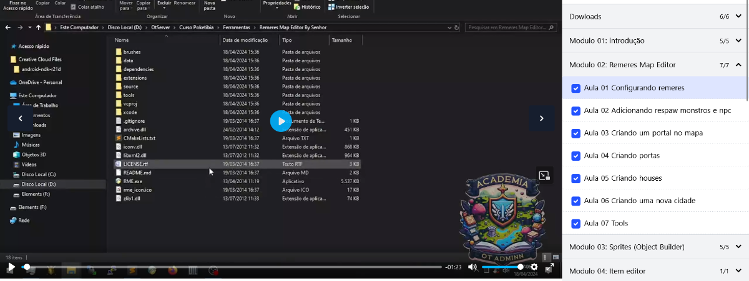Toggle the Aula 04 Criando portas checkbox
This screenshot has width=749, height=281.
pyautogui.click(x=575, y=156)
